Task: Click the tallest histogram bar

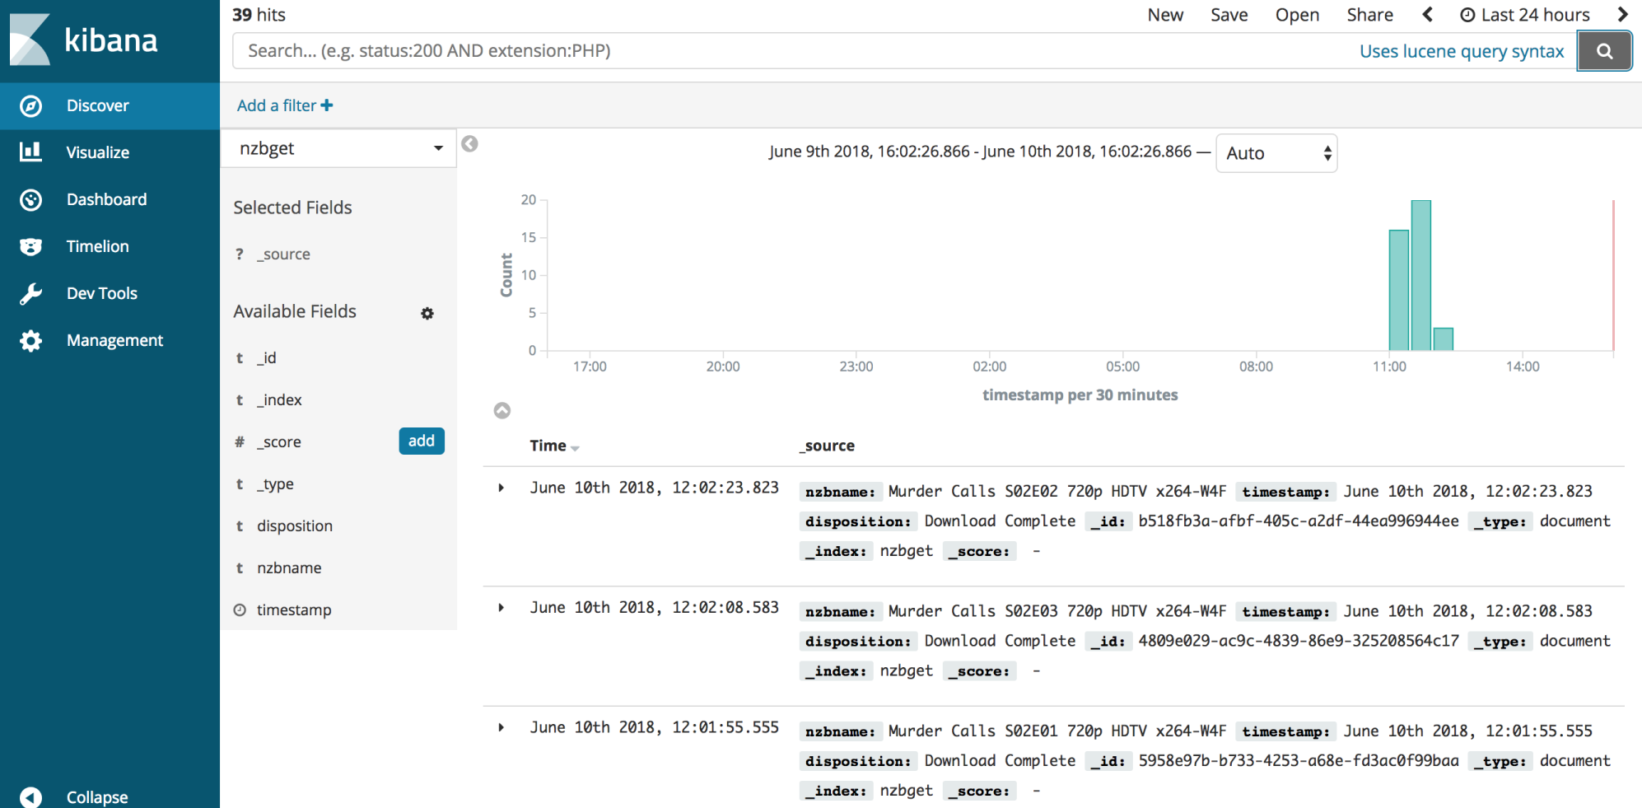Action: [1420, 275]
